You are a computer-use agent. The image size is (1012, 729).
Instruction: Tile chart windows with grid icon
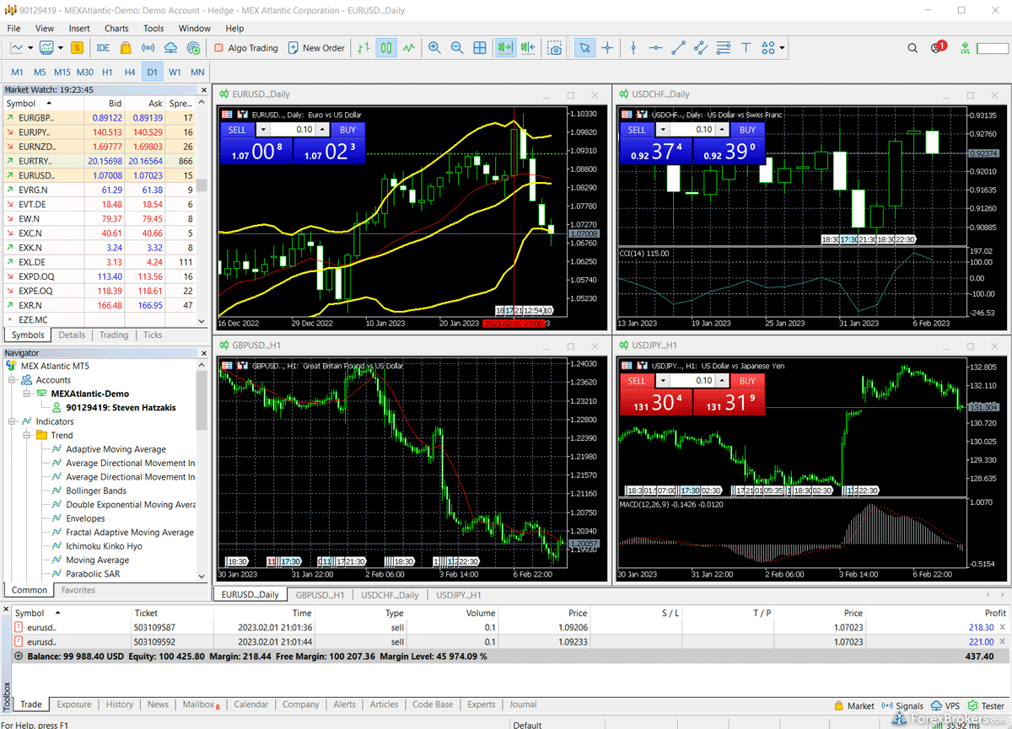click(480, 48)
